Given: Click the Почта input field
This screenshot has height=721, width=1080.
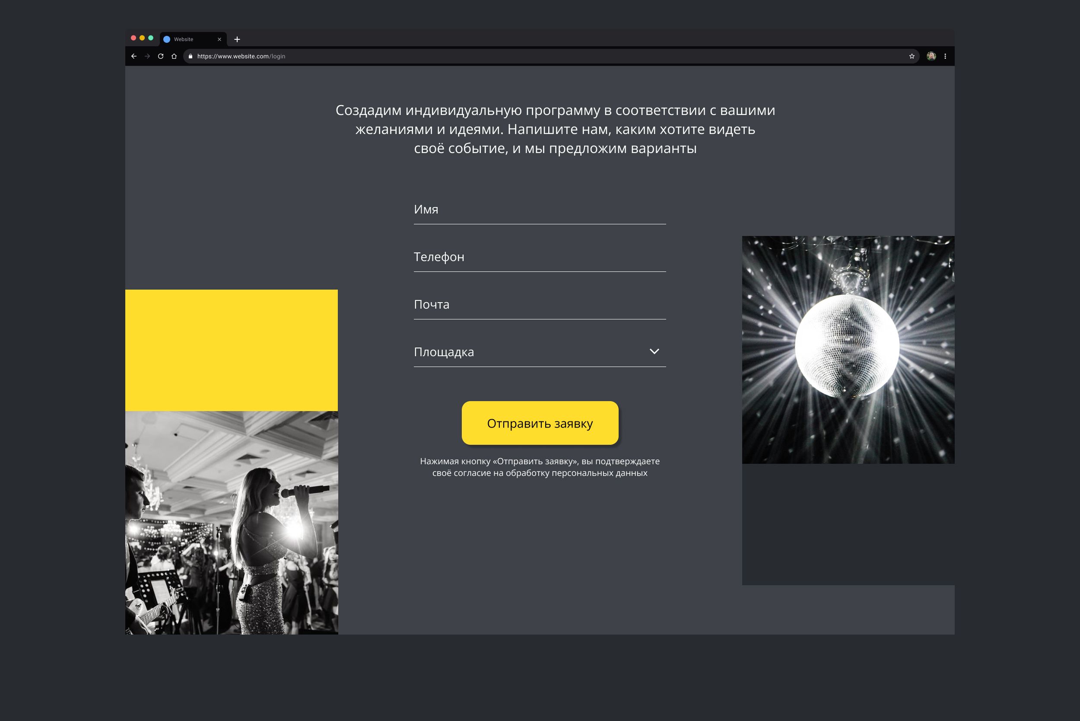Looking at the screenshot, I should pos(539,304).
